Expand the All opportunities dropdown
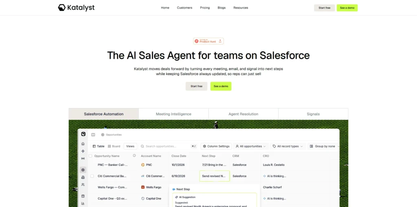 [x=251, y=146]
